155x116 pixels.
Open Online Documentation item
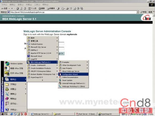[73, 77]
